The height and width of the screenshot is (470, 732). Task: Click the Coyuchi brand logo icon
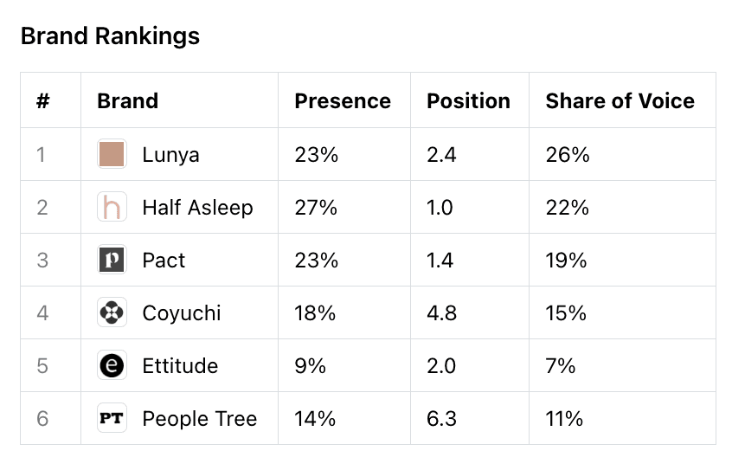pyautogui.click(x=112, y=313)
